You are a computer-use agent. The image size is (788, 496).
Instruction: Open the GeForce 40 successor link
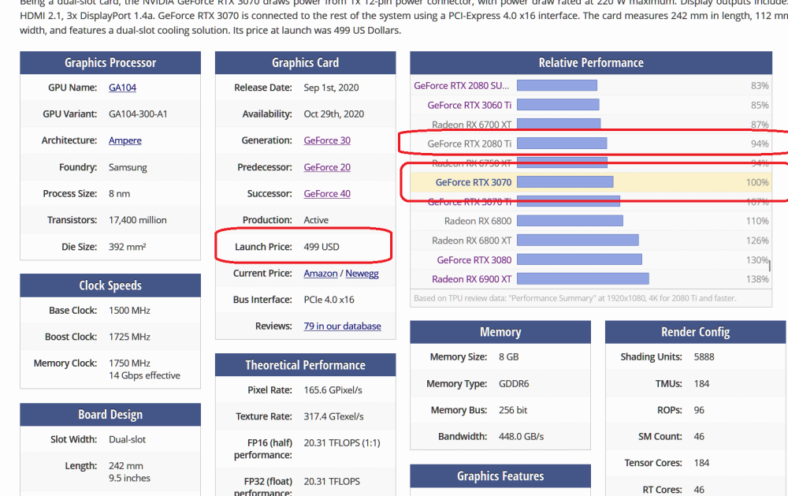tap(327, 194)
